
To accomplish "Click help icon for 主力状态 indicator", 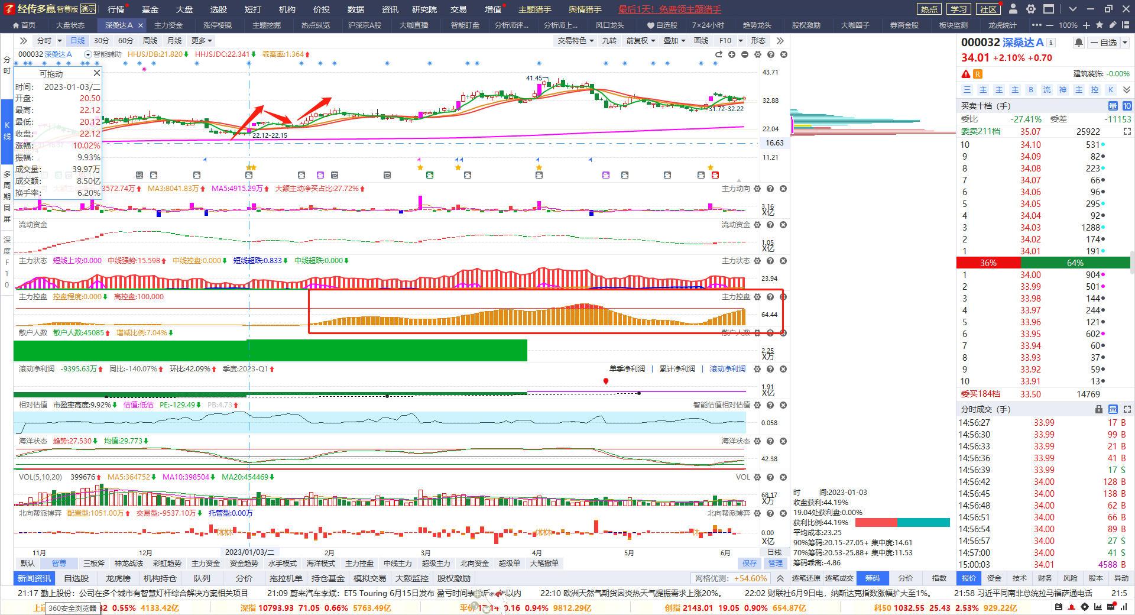I will pos(770,261).
